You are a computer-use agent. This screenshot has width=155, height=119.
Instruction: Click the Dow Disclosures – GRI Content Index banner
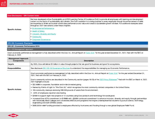[78, 16]
